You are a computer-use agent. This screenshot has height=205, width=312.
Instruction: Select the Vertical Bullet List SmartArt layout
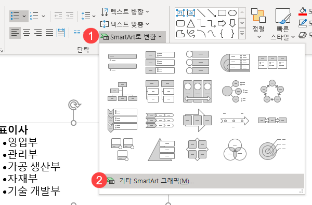[122, 63]
